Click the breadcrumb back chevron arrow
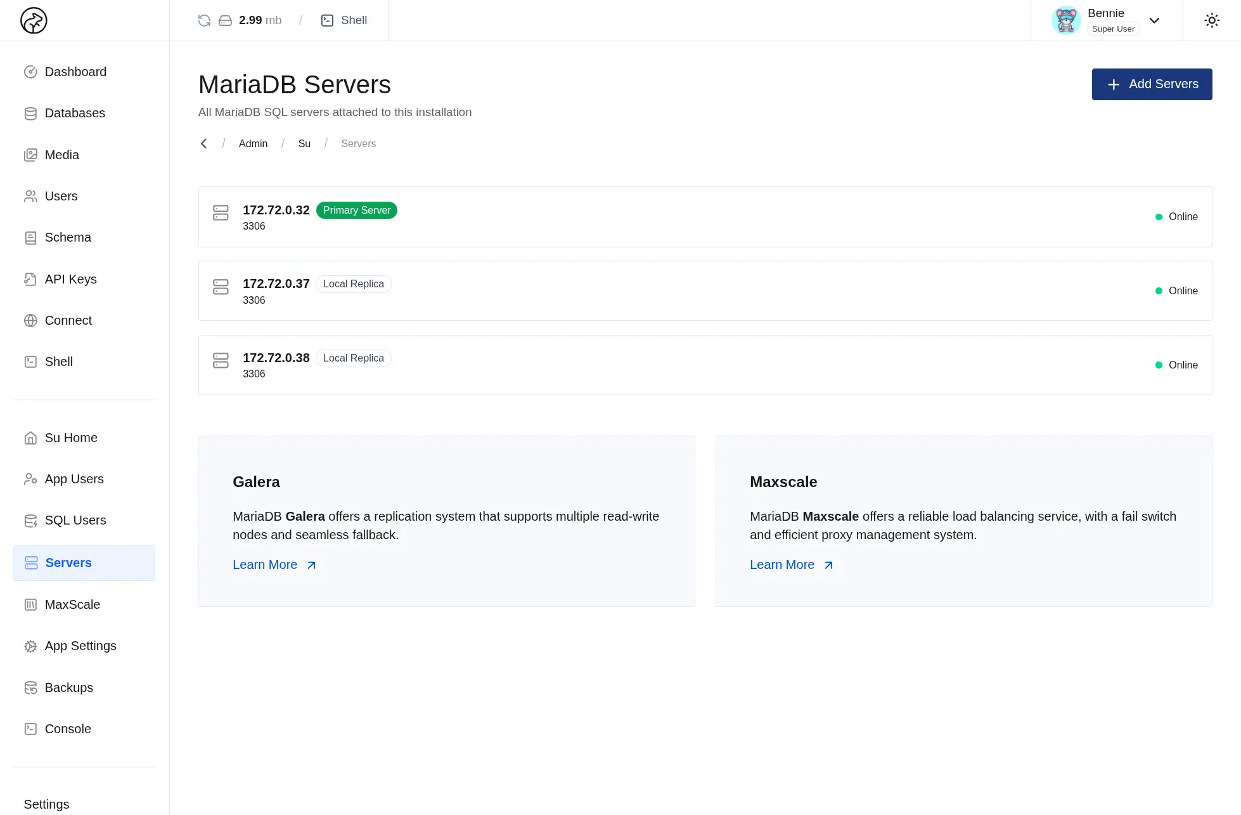 [204, 144]
